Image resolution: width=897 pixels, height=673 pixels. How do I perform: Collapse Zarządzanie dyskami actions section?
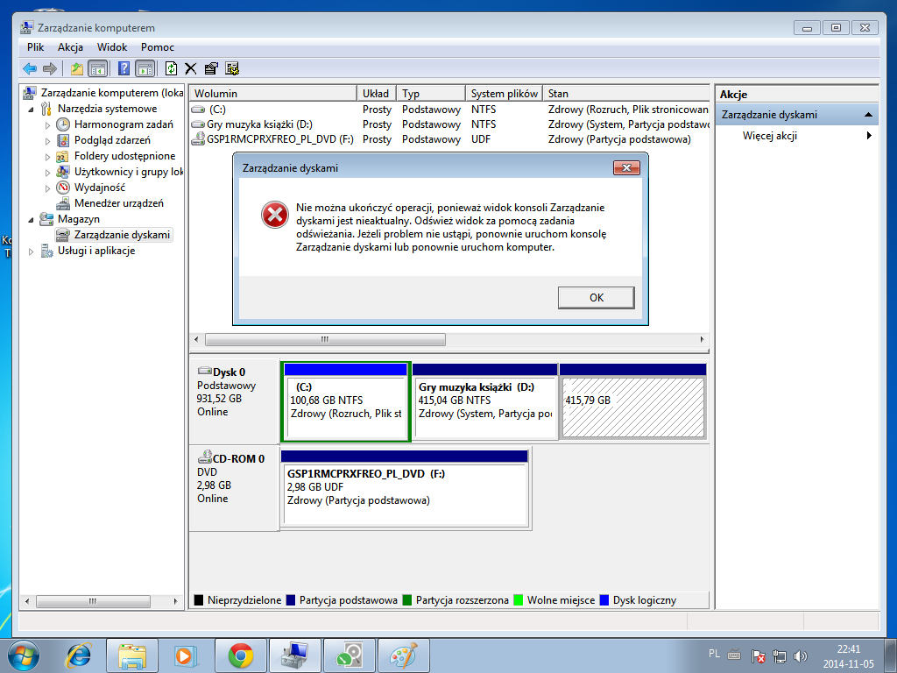tap(868, 115)
